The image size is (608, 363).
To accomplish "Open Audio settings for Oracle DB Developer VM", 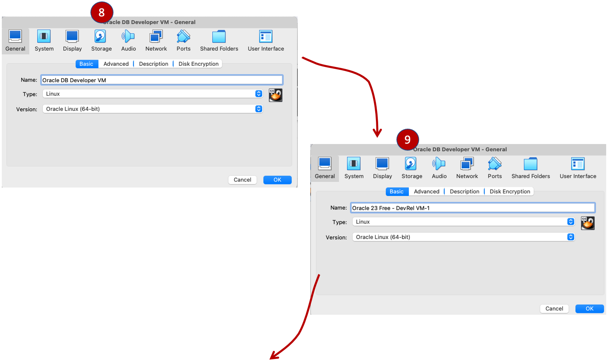I will click(128, 40).
